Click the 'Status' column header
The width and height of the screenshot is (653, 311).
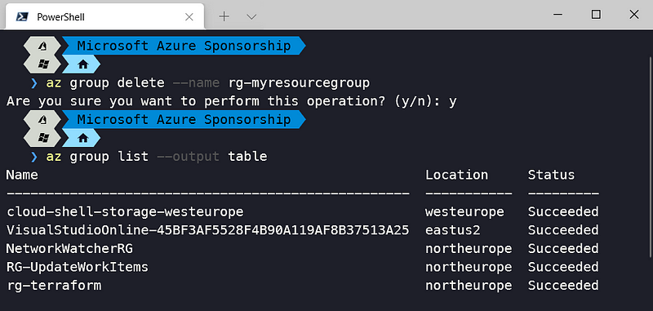(x=552, y=175)
